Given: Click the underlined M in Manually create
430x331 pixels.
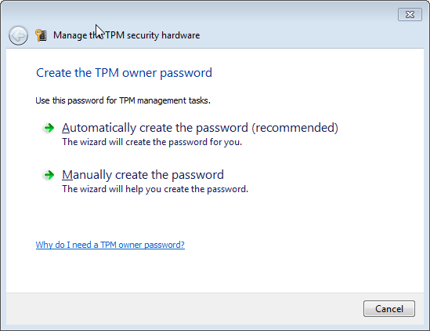Looking at the screenshot, I should (x=67, y=175).
